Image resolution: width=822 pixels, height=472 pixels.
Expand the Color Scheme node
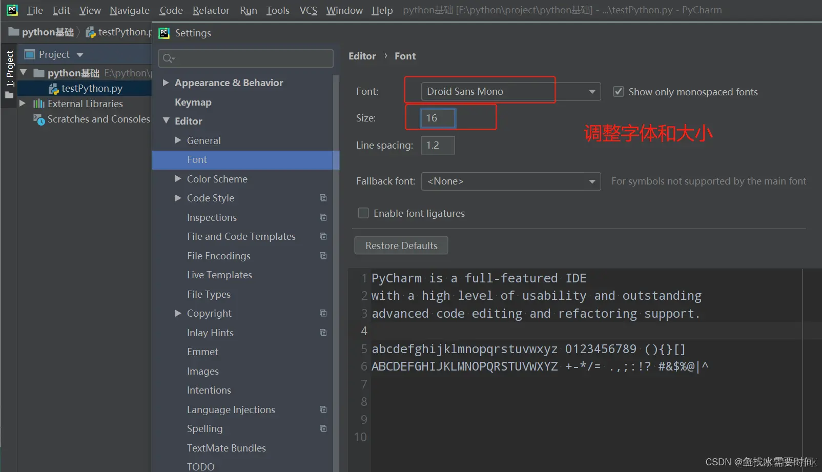pyautogui.click(x=178, y=178)
